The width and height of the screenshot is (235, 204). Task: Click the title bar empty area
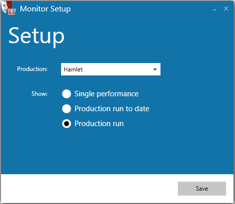[x=141, y=9]
